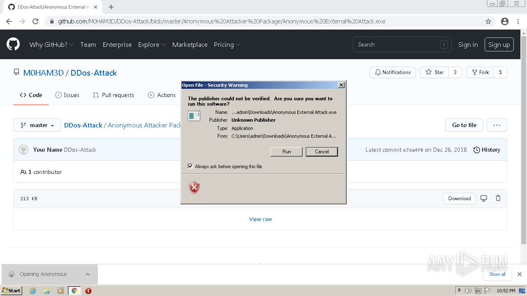Open the media player taskbar icon
This screenshot has height=296, width=527.
point(61,291)
